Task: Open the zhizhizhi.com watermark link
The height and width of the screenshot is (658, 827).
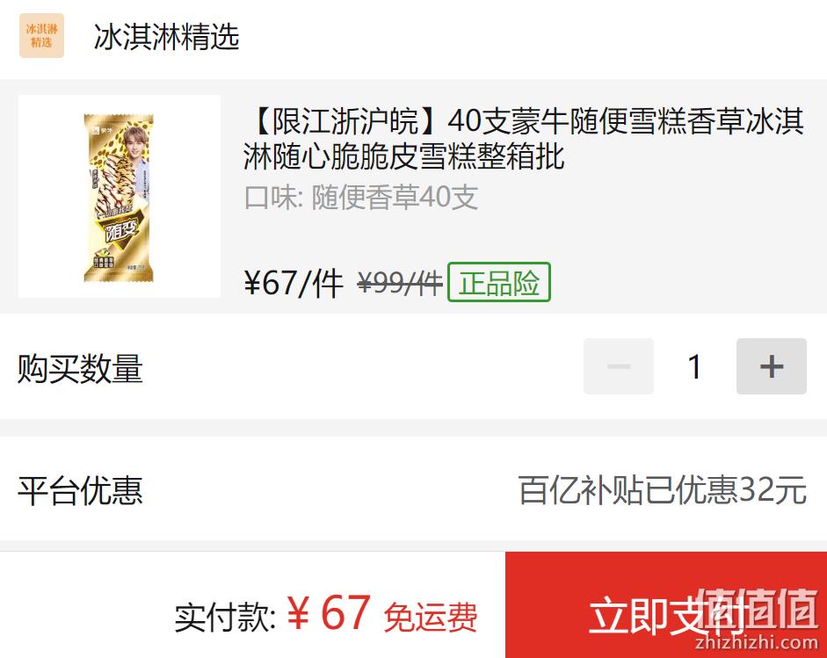Action: coord(757,643)
